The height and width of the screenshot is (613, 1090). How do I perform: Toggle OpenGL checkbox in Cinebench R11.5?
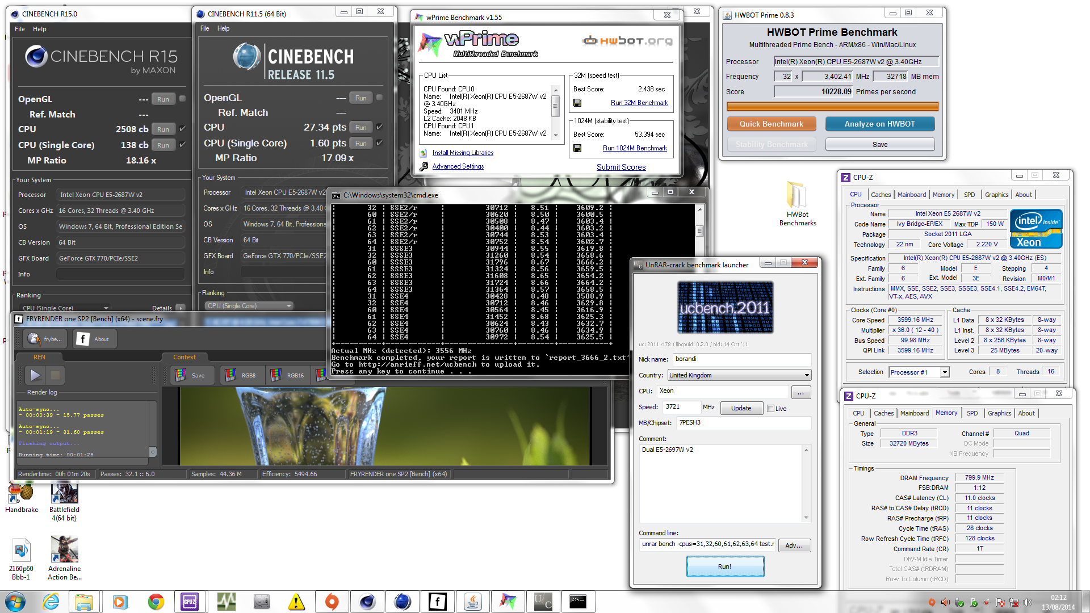[380, 98]
